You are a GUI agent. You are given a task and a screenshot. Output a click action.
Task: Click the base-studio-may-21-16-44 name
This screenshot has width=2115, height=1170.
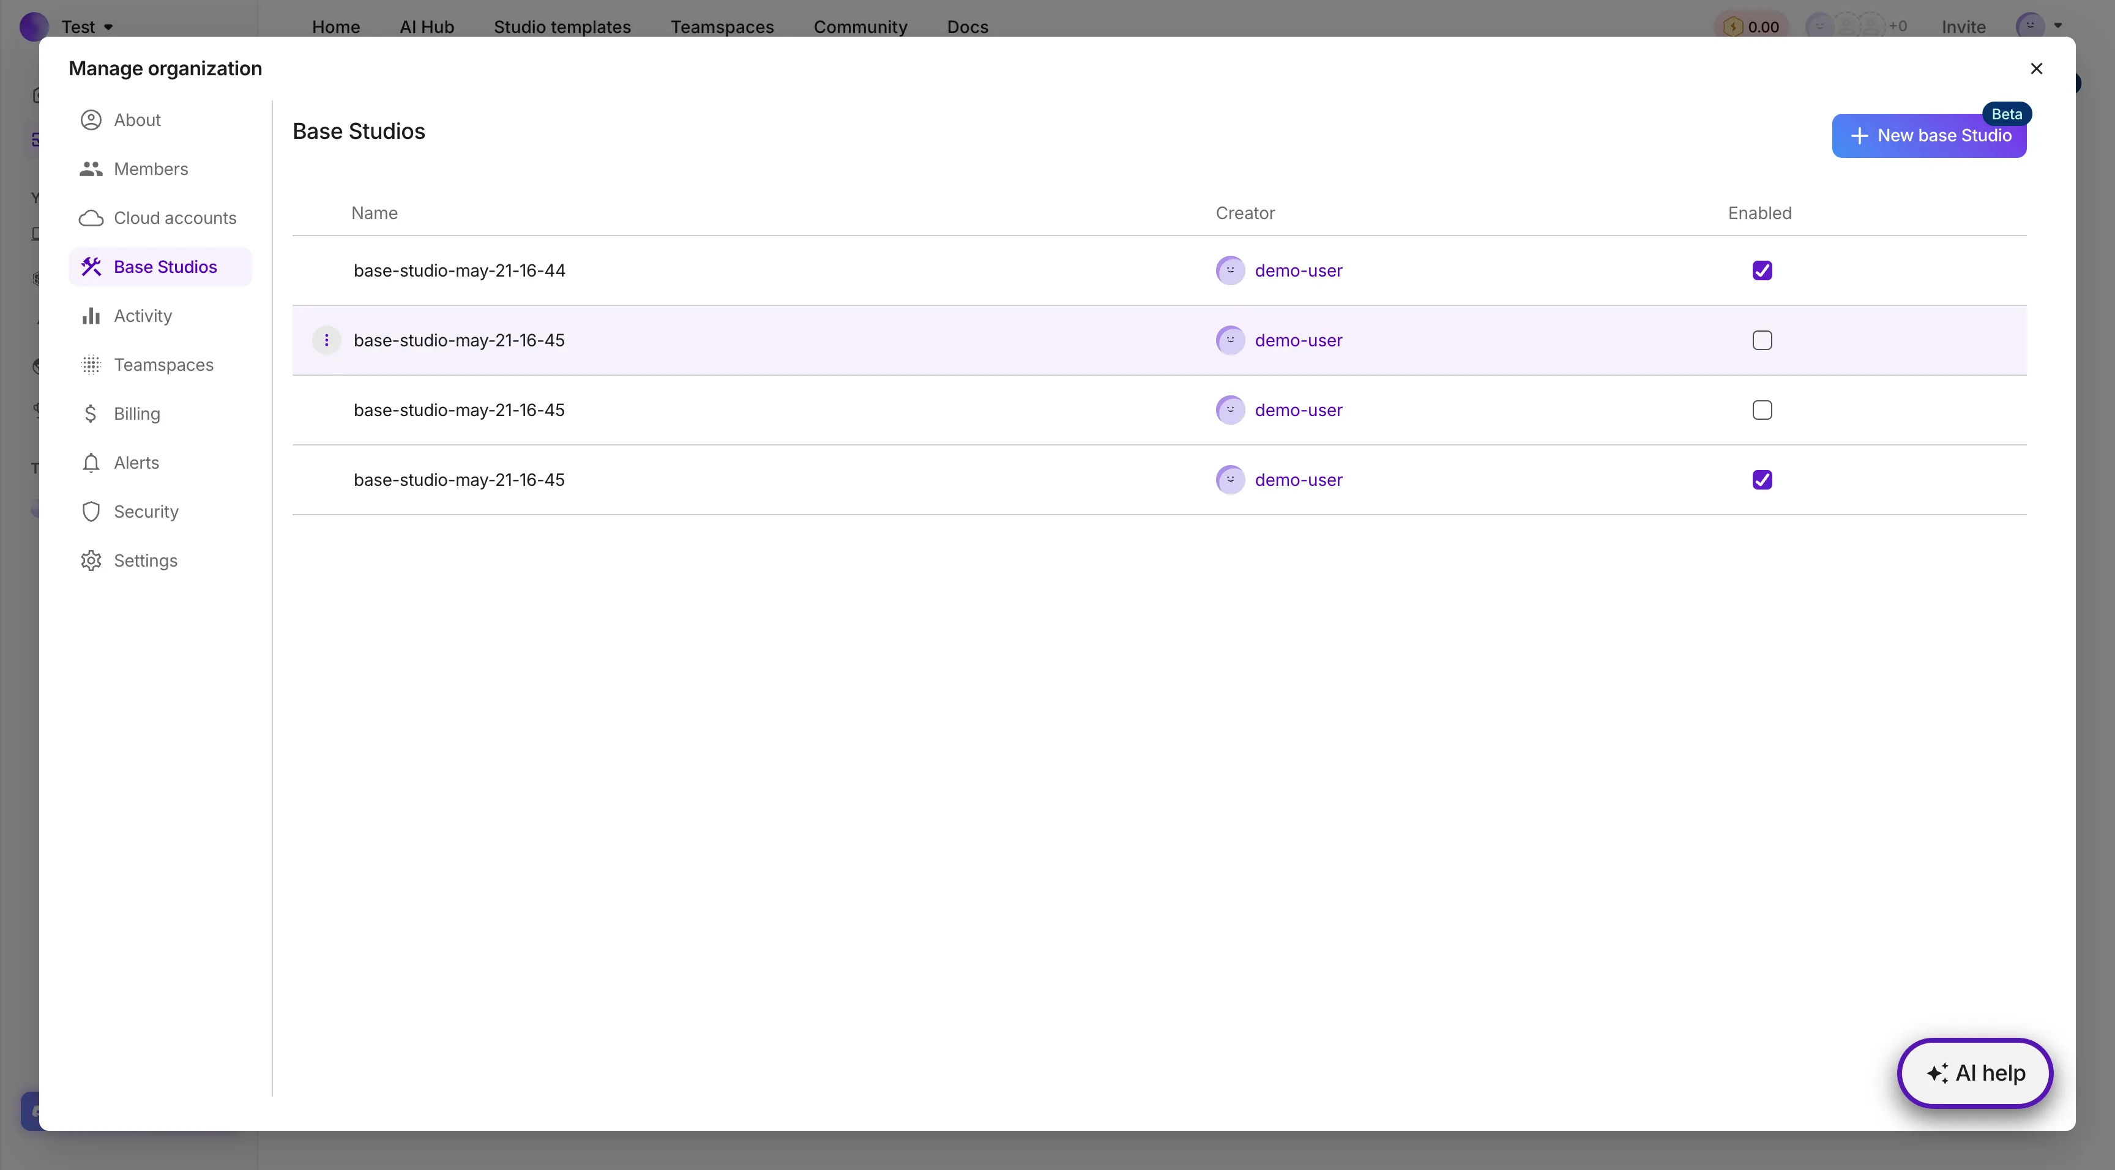pyautogui.click(x=460, y=270)
